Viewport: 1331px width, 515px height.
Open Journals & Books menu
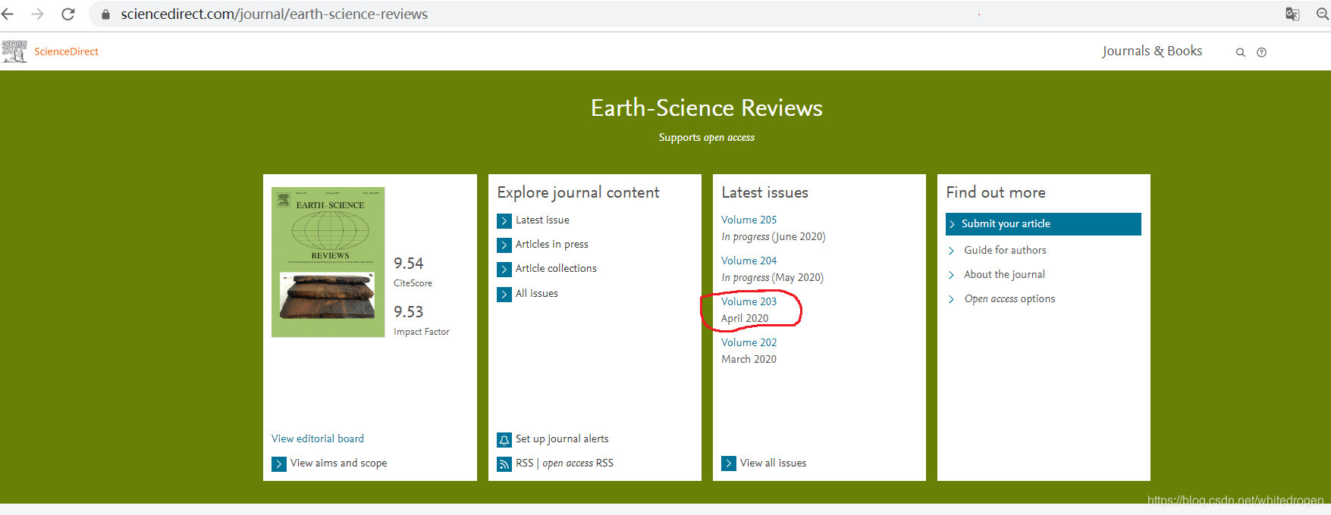[1152, 51]
